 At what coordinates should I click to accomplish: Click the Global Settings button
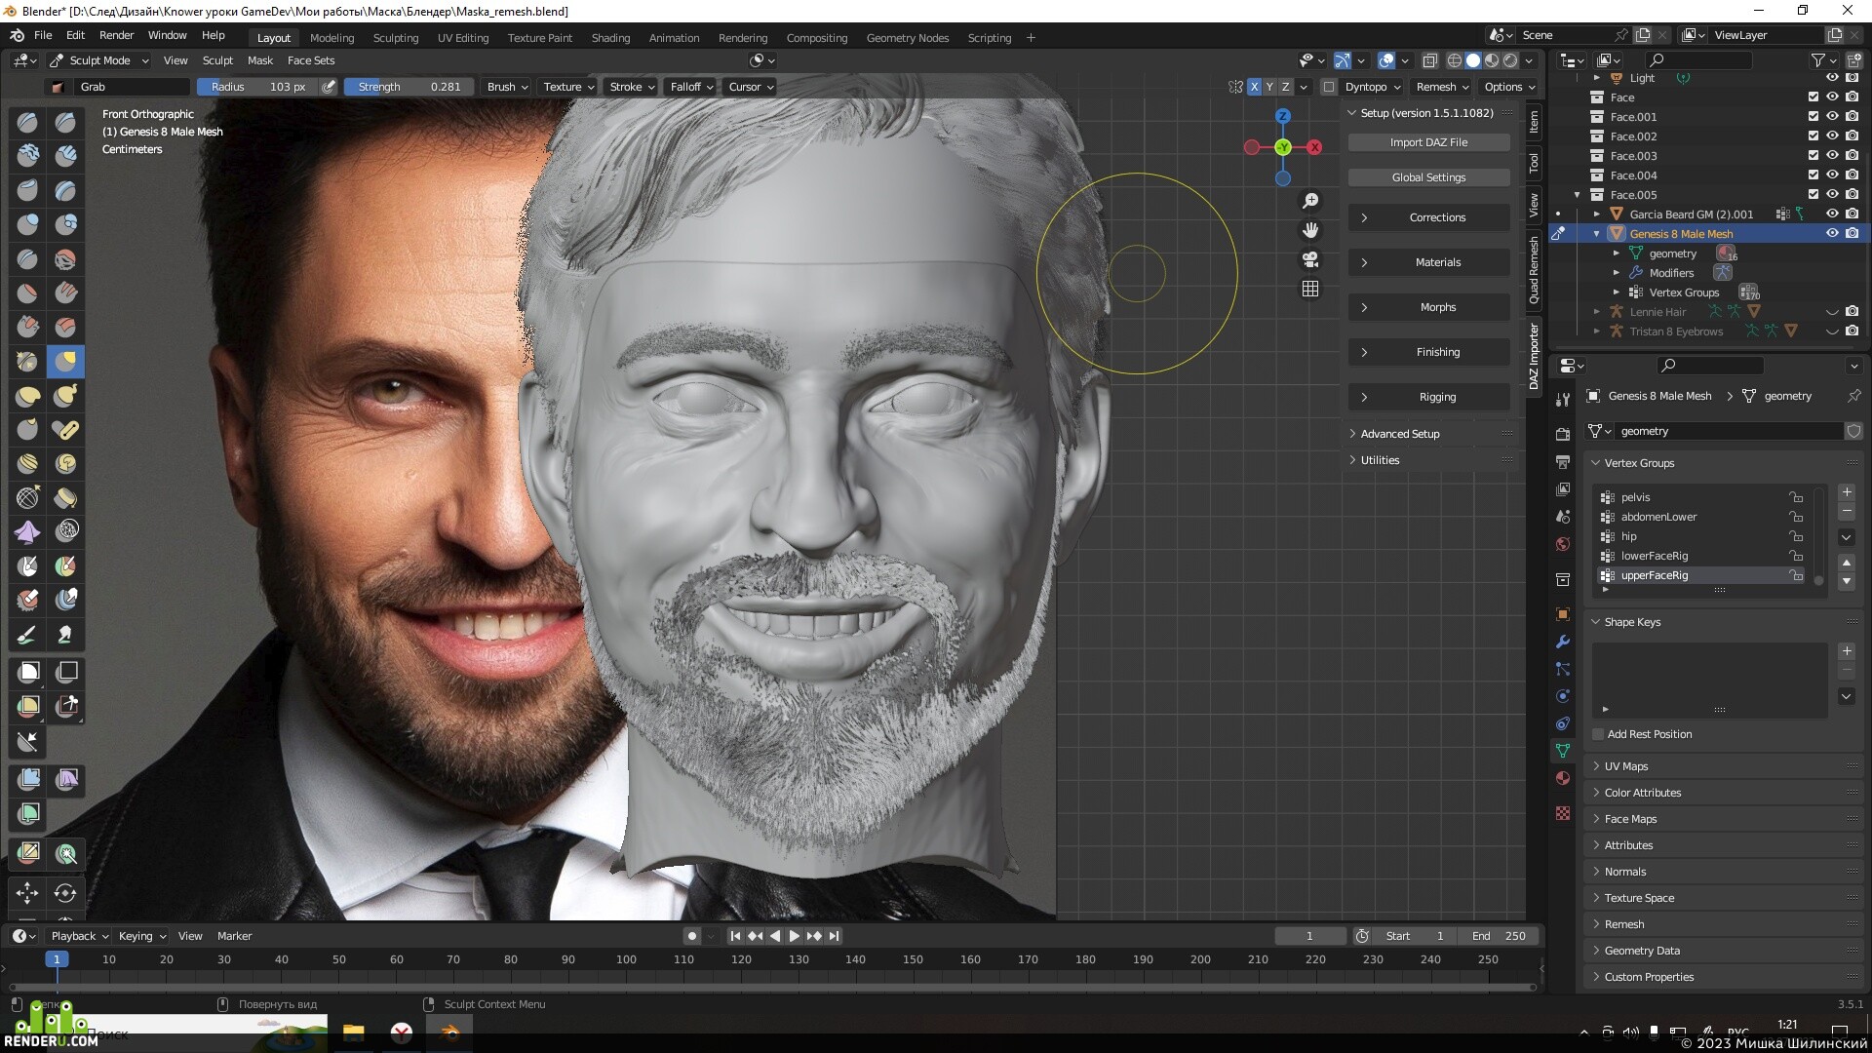pos(1428,177)
